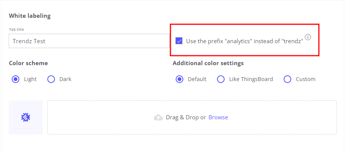The image size is (345, 153).
Task: Uncheck the "analytics" prefix checkbox
Action: pyautogui.click(x=179, y=41)
